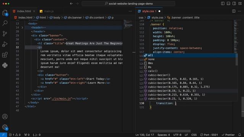Switch to the index.html tab
The width and height of the screenshot is (244, 137).
coord(24,11)
